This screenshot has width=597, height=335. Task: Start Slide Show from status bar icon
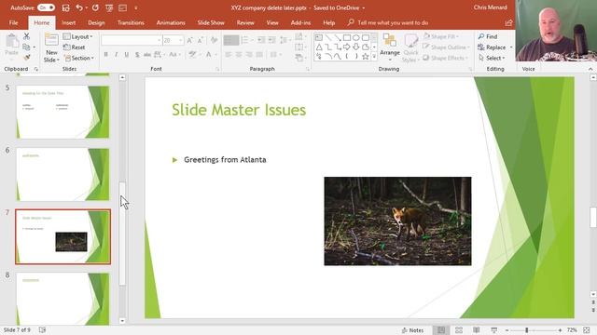493,330
